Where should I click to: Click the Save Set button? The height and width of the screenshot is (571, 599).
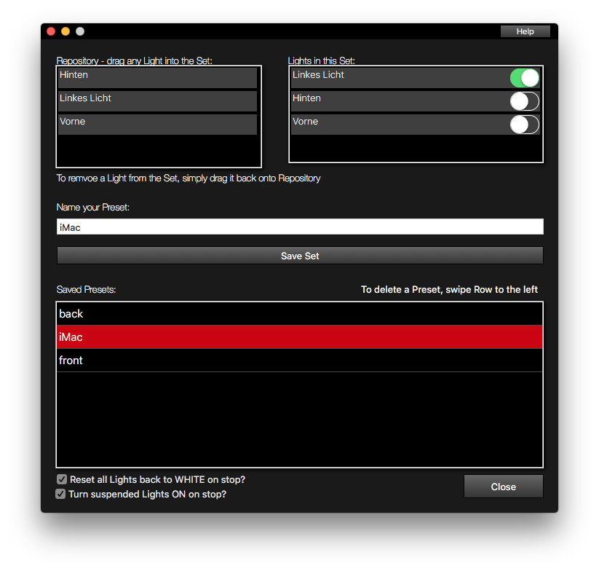(x=300, y=256)
